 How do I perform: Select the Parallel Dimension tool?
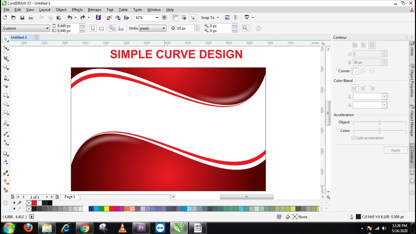coord(6,134)
